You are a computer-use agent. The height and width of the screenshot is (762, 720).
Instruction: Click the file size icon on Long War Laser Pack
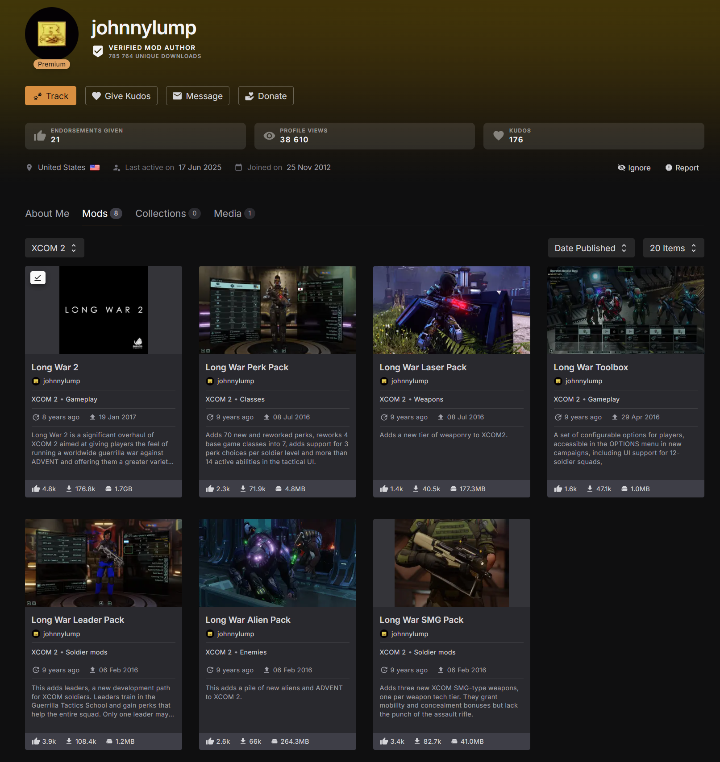tap(454, 489)
